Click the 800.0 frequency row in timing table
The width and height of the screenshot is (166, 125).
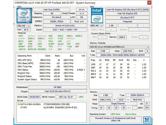click(119, 74)
